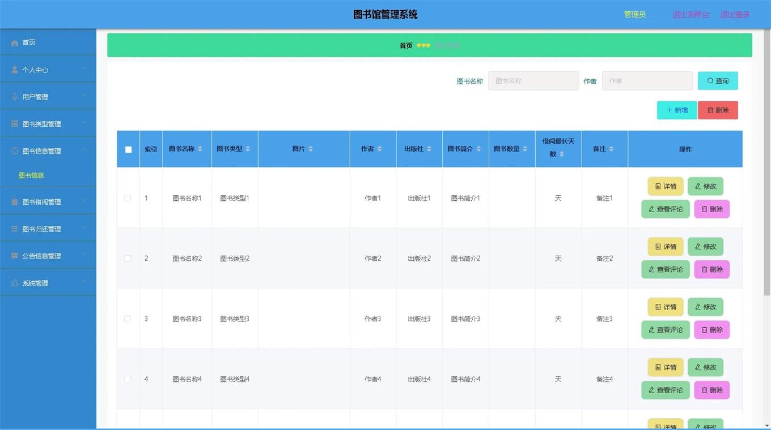771x430 pixels.
Task: Click the sort arrows on the 图书数量 column
Action: (525, 149)
